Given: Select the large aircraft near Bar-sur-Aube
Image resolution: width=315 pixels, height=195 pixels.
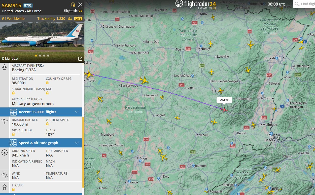Looking at the screenshot, I should click(144, 80).
